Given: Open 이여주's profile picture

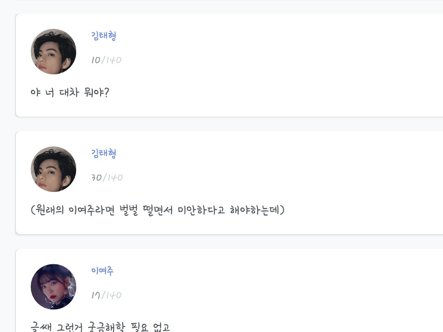Looking at the screenshot, I should click(x=54, y=287).
